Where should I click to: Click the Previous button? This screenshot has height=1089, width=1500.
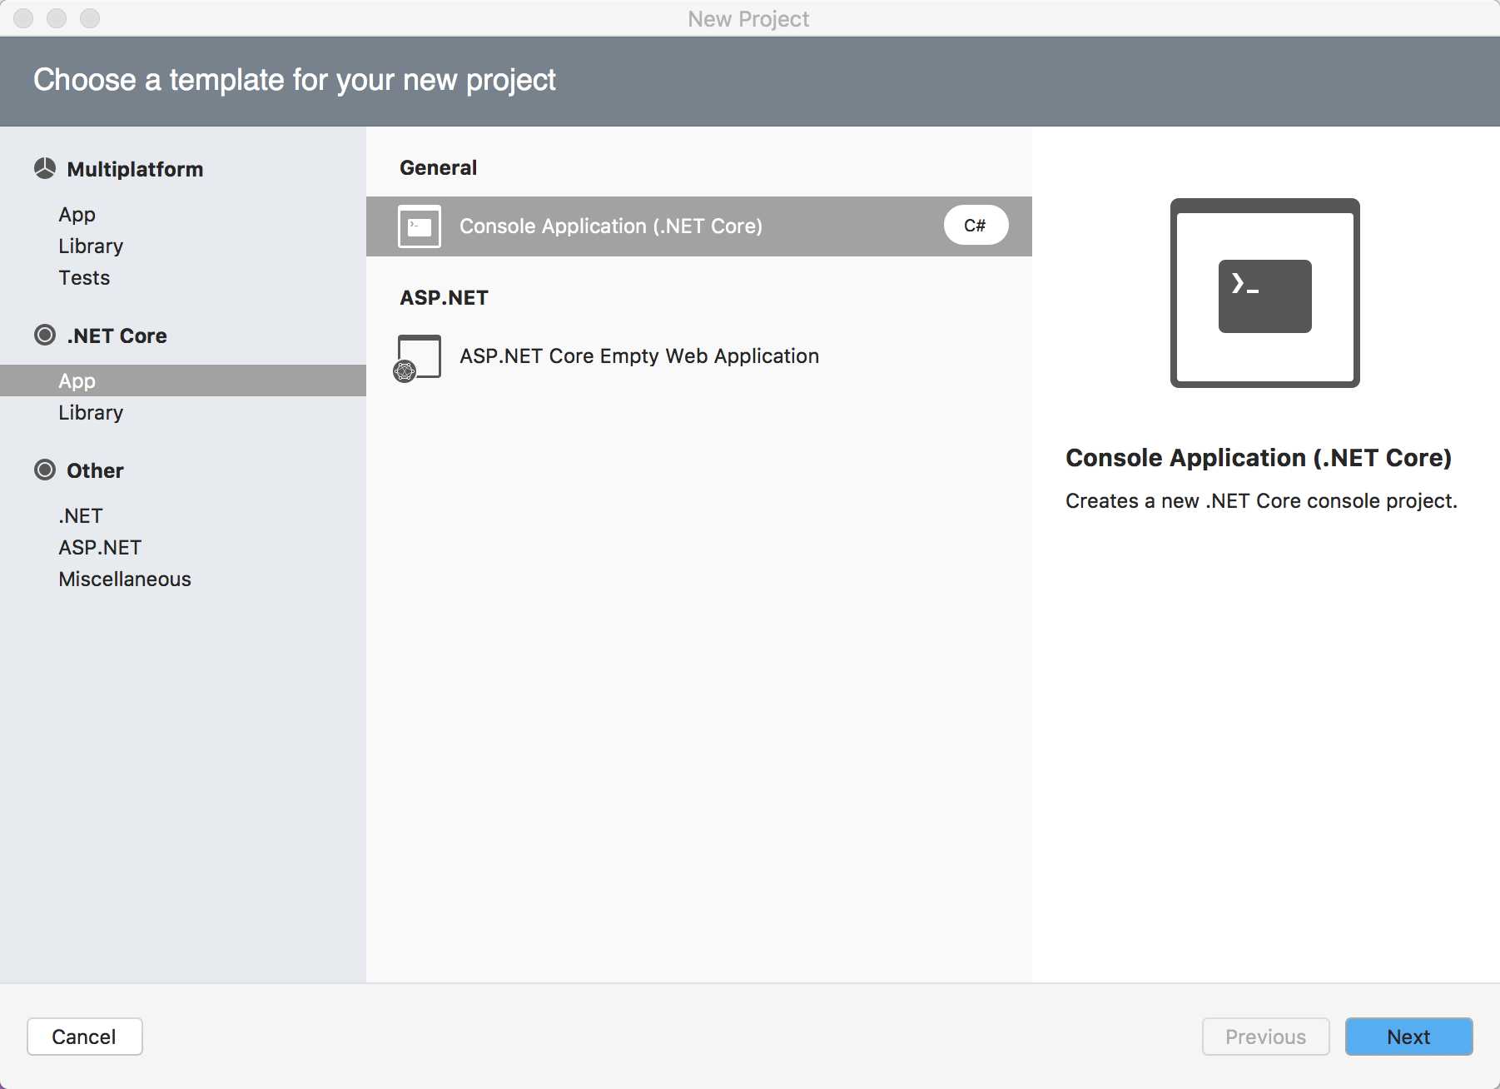click(1266, 1037)
